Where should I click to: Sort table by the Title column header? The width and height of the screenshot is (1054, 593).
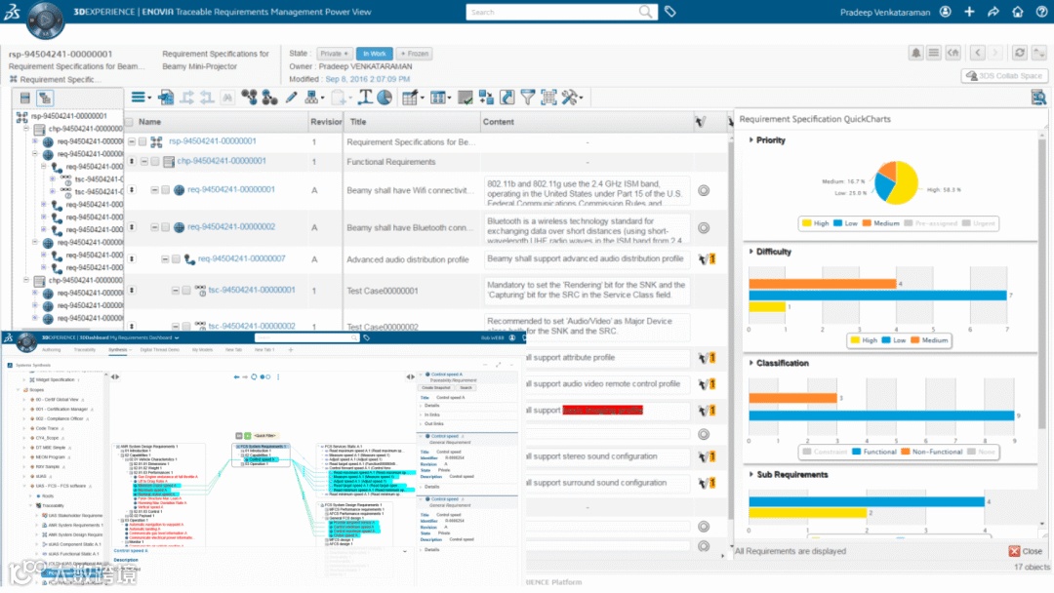click(358, 122)
